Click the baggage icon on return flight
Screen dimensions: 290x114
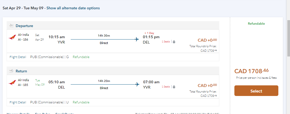[174, 87]
